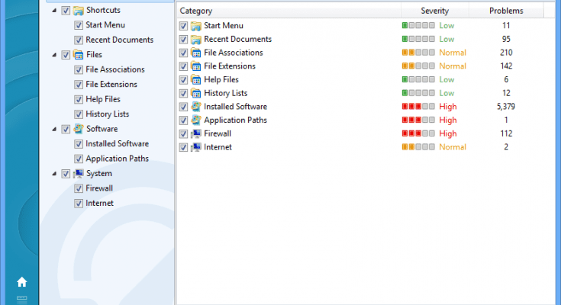
Task: Click the Shortcuts folder icon in tree
Action: (78, 11)
